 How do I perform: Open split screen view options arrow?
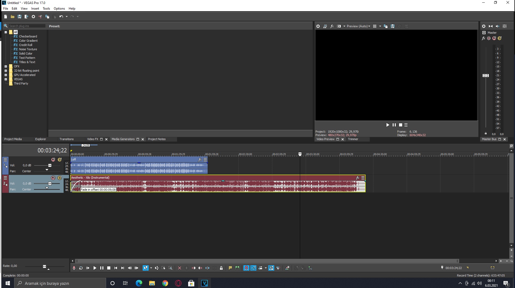click(344, 26)
